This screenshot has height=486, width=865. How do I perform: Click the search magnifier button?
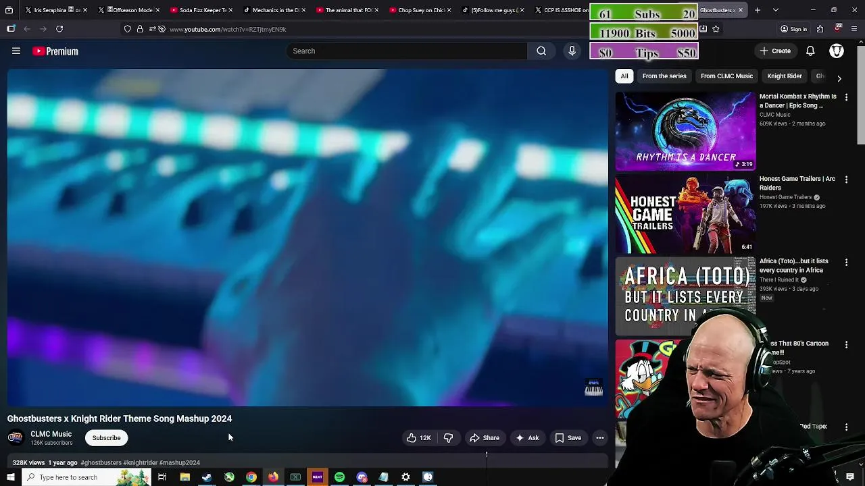pos(541,51)
